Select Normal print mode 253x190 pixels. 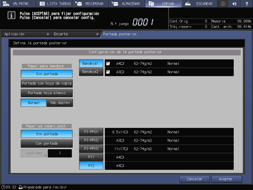34,103
